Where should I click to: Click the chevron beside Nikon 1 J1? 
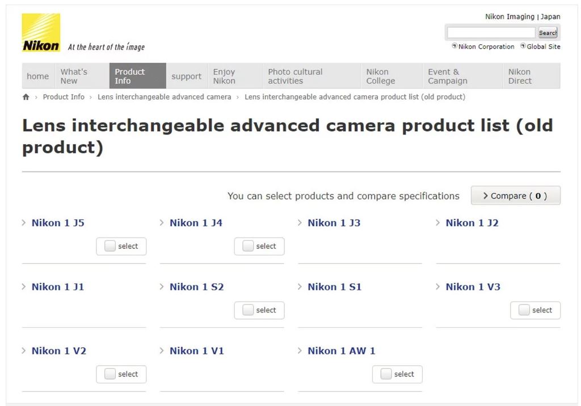[x=24, y=287]
